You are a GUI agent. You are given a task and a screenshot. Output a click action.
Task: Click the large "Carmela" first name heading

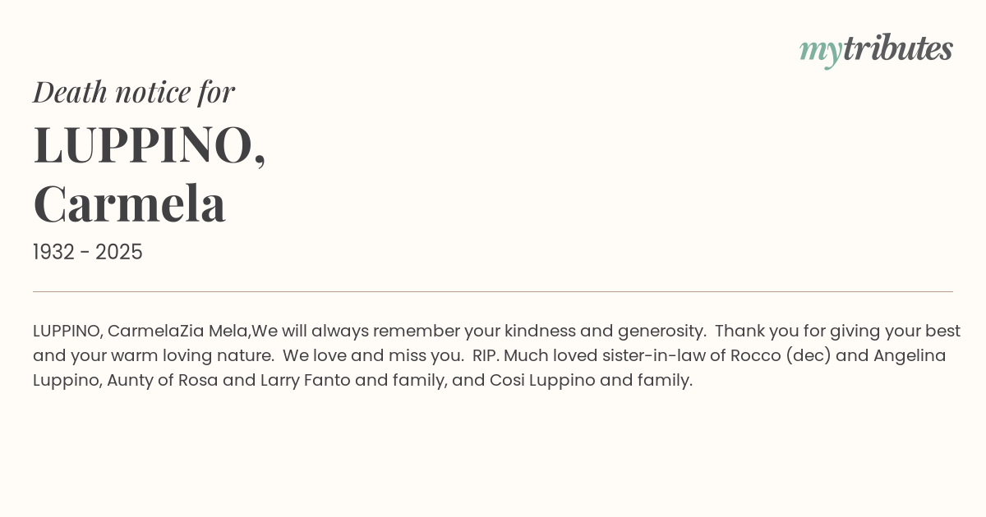tap(130, 204)
